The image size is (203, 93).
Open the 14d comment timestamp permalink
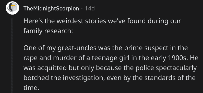pos(90,8)
